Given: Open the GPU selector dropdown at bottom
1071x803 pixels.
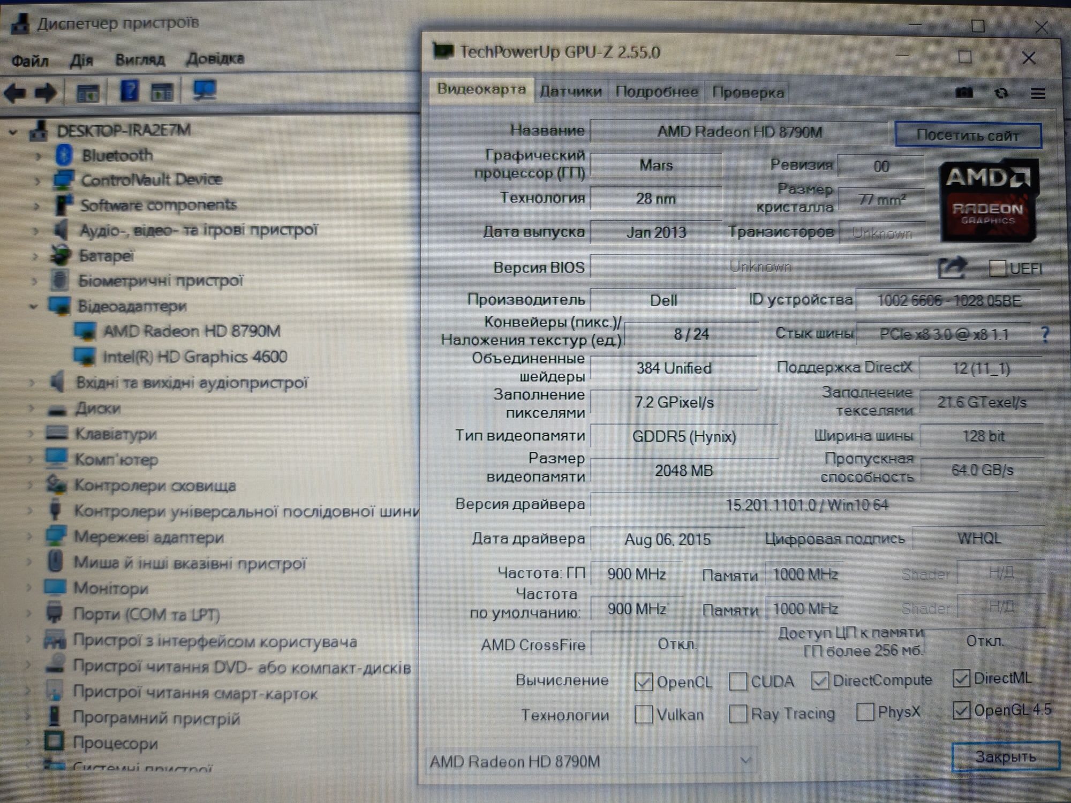Looking at the screenshot, I should [x=591, y=760].
